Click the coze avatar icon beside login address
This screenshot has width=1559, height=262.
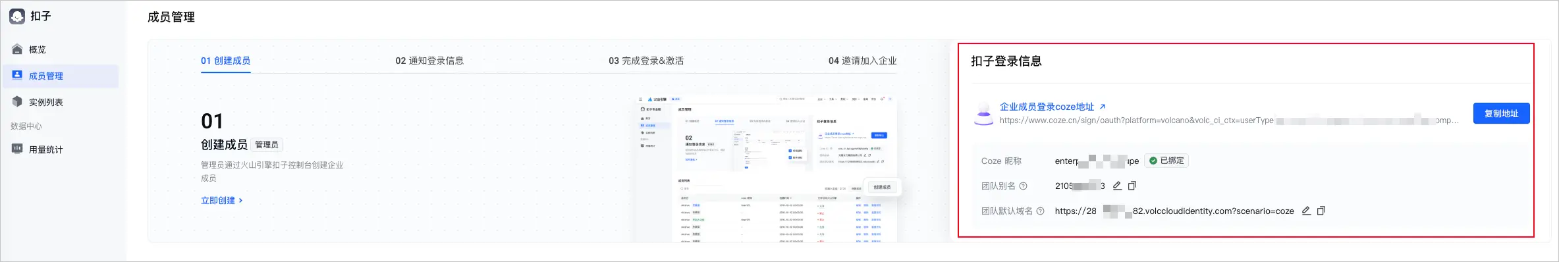click(x=983, y=113)
